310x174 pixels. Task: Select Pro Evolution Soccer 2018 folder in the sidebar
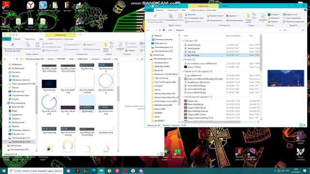pos(166,101)
